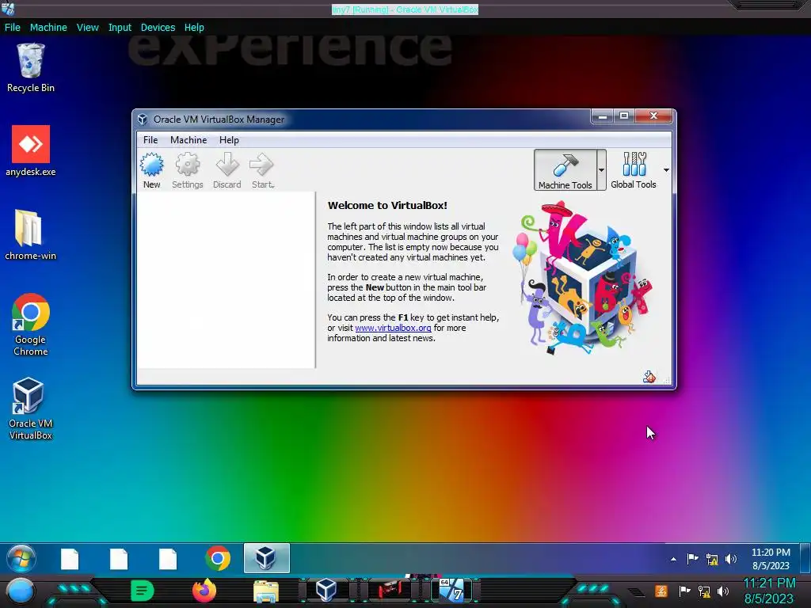Show hidden guest tray icons arrow
811x608 pixels.
point(673,559)
